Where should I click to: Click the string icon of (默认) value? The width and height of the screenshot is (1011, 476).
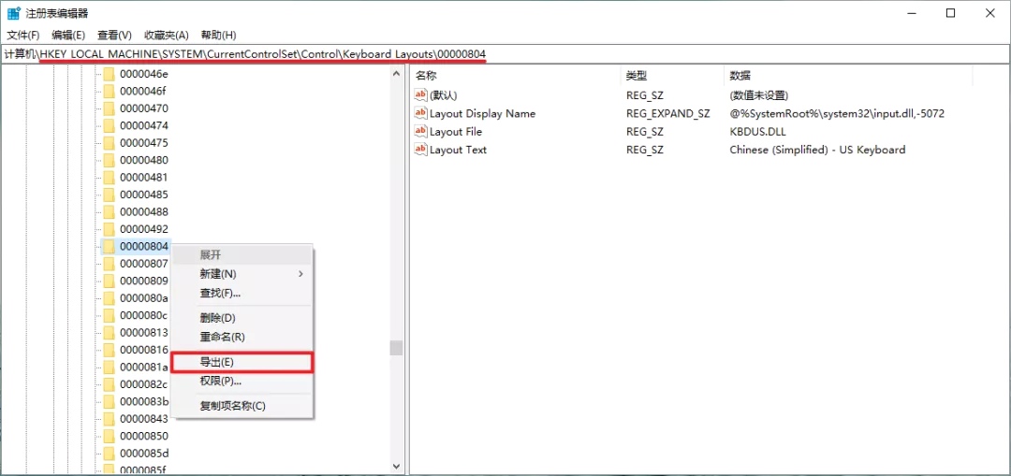(420, 95)
